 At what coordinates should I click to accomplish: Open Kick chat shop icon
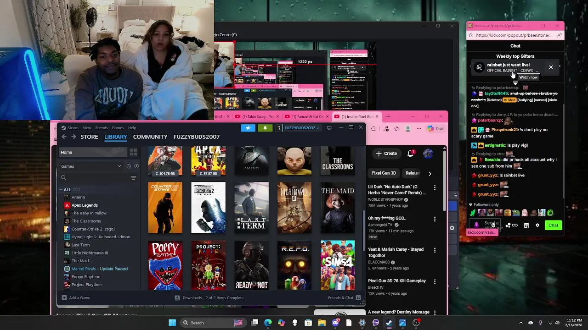coord(526,225)
